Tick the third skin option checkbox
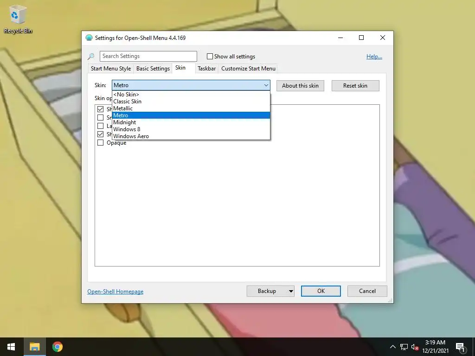Screen dimensions: 475x356 click(x=100, y=126)
